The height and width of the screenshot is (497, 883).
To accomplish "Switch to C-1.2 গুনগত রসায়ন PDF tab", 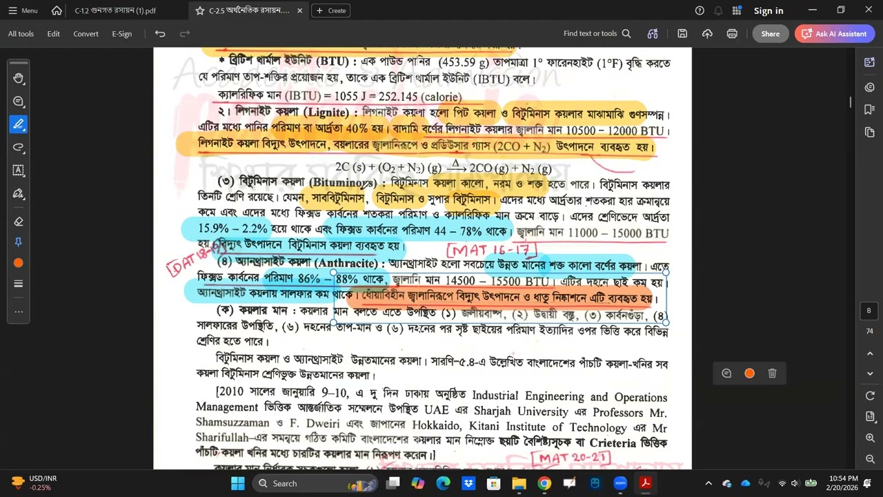I will pos(115,10).
